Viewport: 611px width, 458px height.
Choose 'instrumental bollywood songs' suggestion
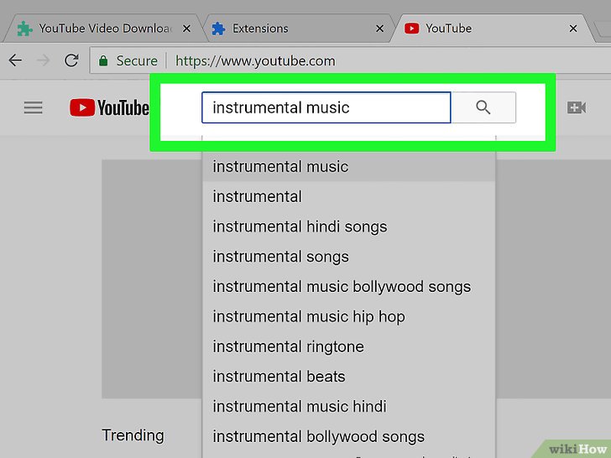click(x=349, y=436)
